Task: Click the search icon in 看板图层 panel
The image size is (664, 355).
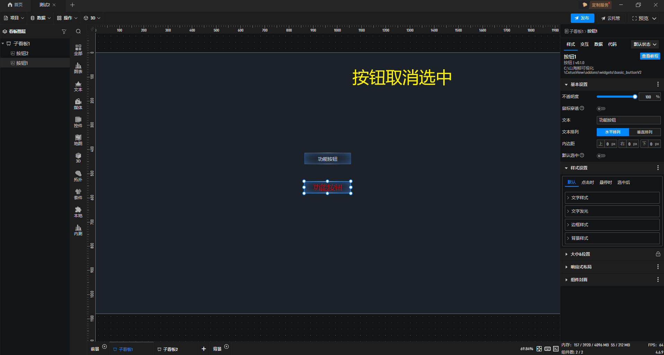Action: 78,31
